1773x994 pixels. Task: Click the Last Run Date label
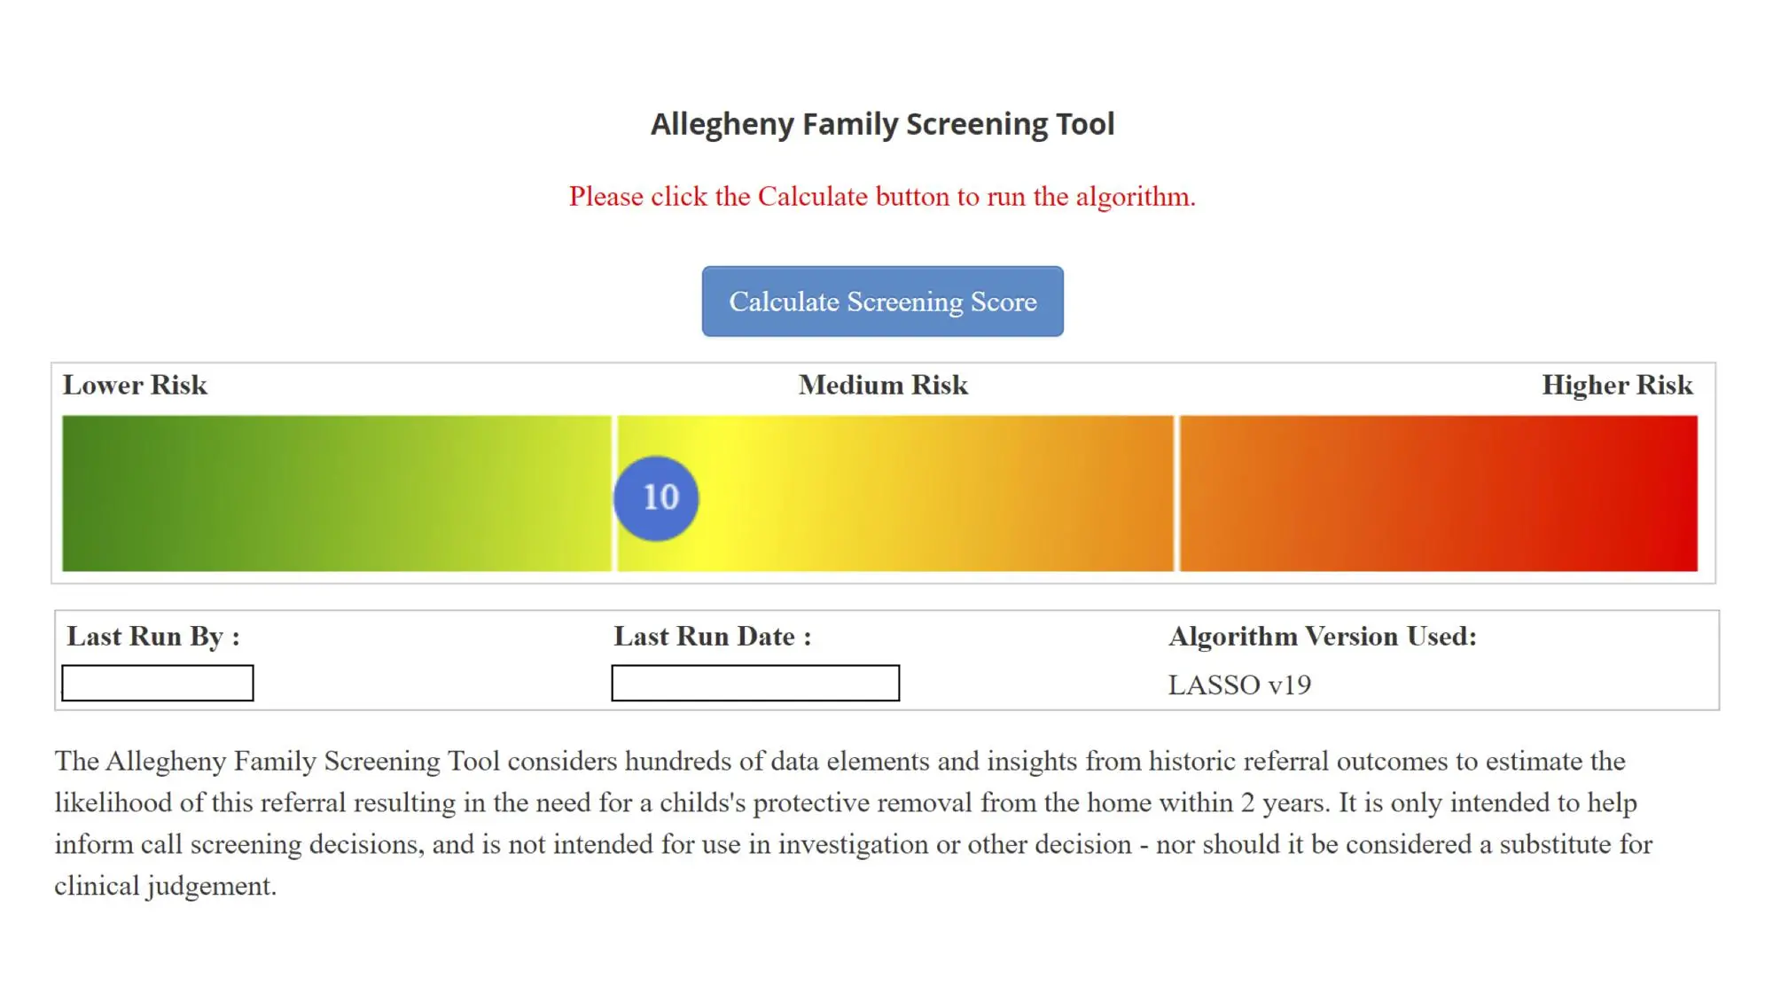click(x=713, y=636)
